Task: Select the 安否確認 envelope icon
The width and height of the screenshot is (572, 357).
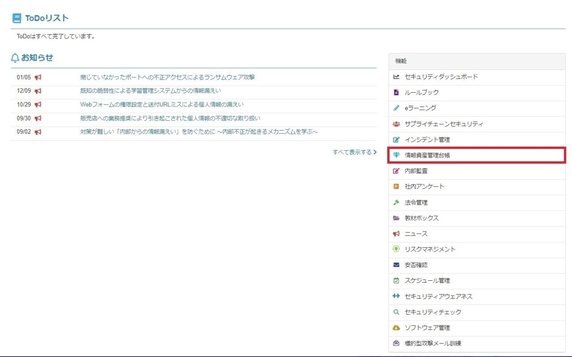Action: pos(396,265)
